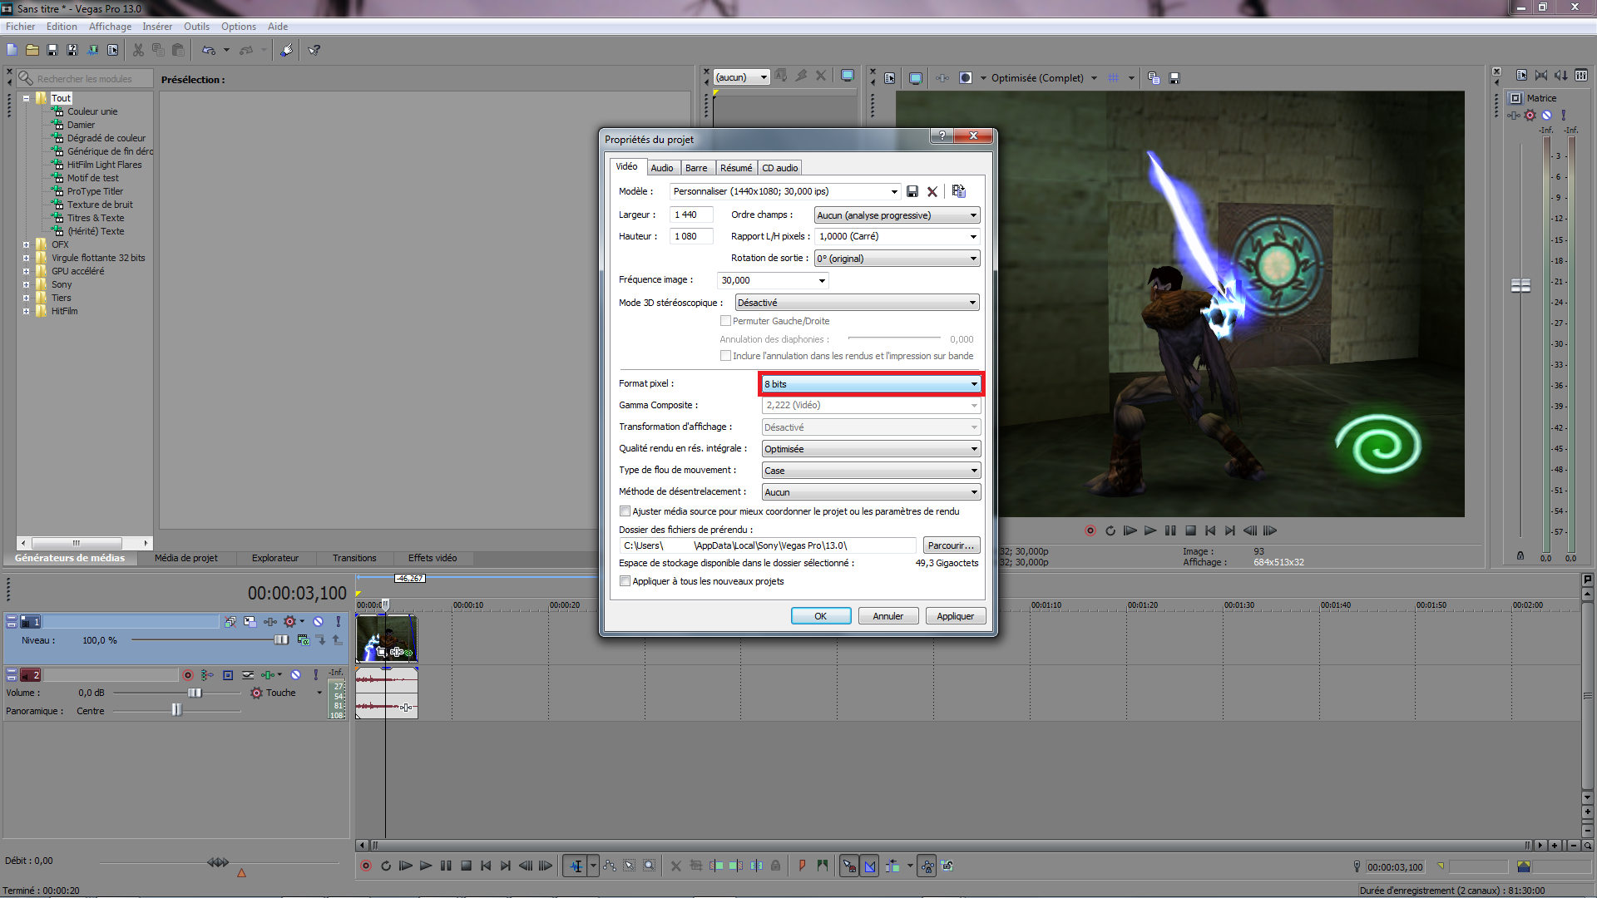The width and height of the screenshot is (1597, 898).
Task: Expand the OFX tree folder
Action: pos(27,244)
